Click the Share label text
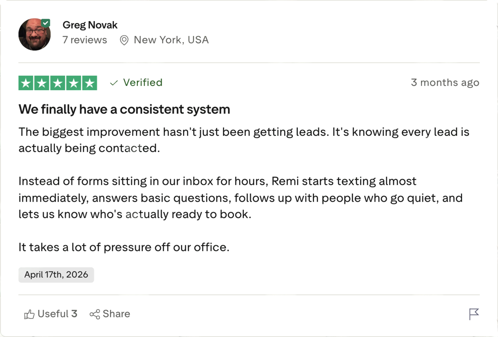Image resolution: width=498 pixels, height=337 pixels. pos(116,314)
